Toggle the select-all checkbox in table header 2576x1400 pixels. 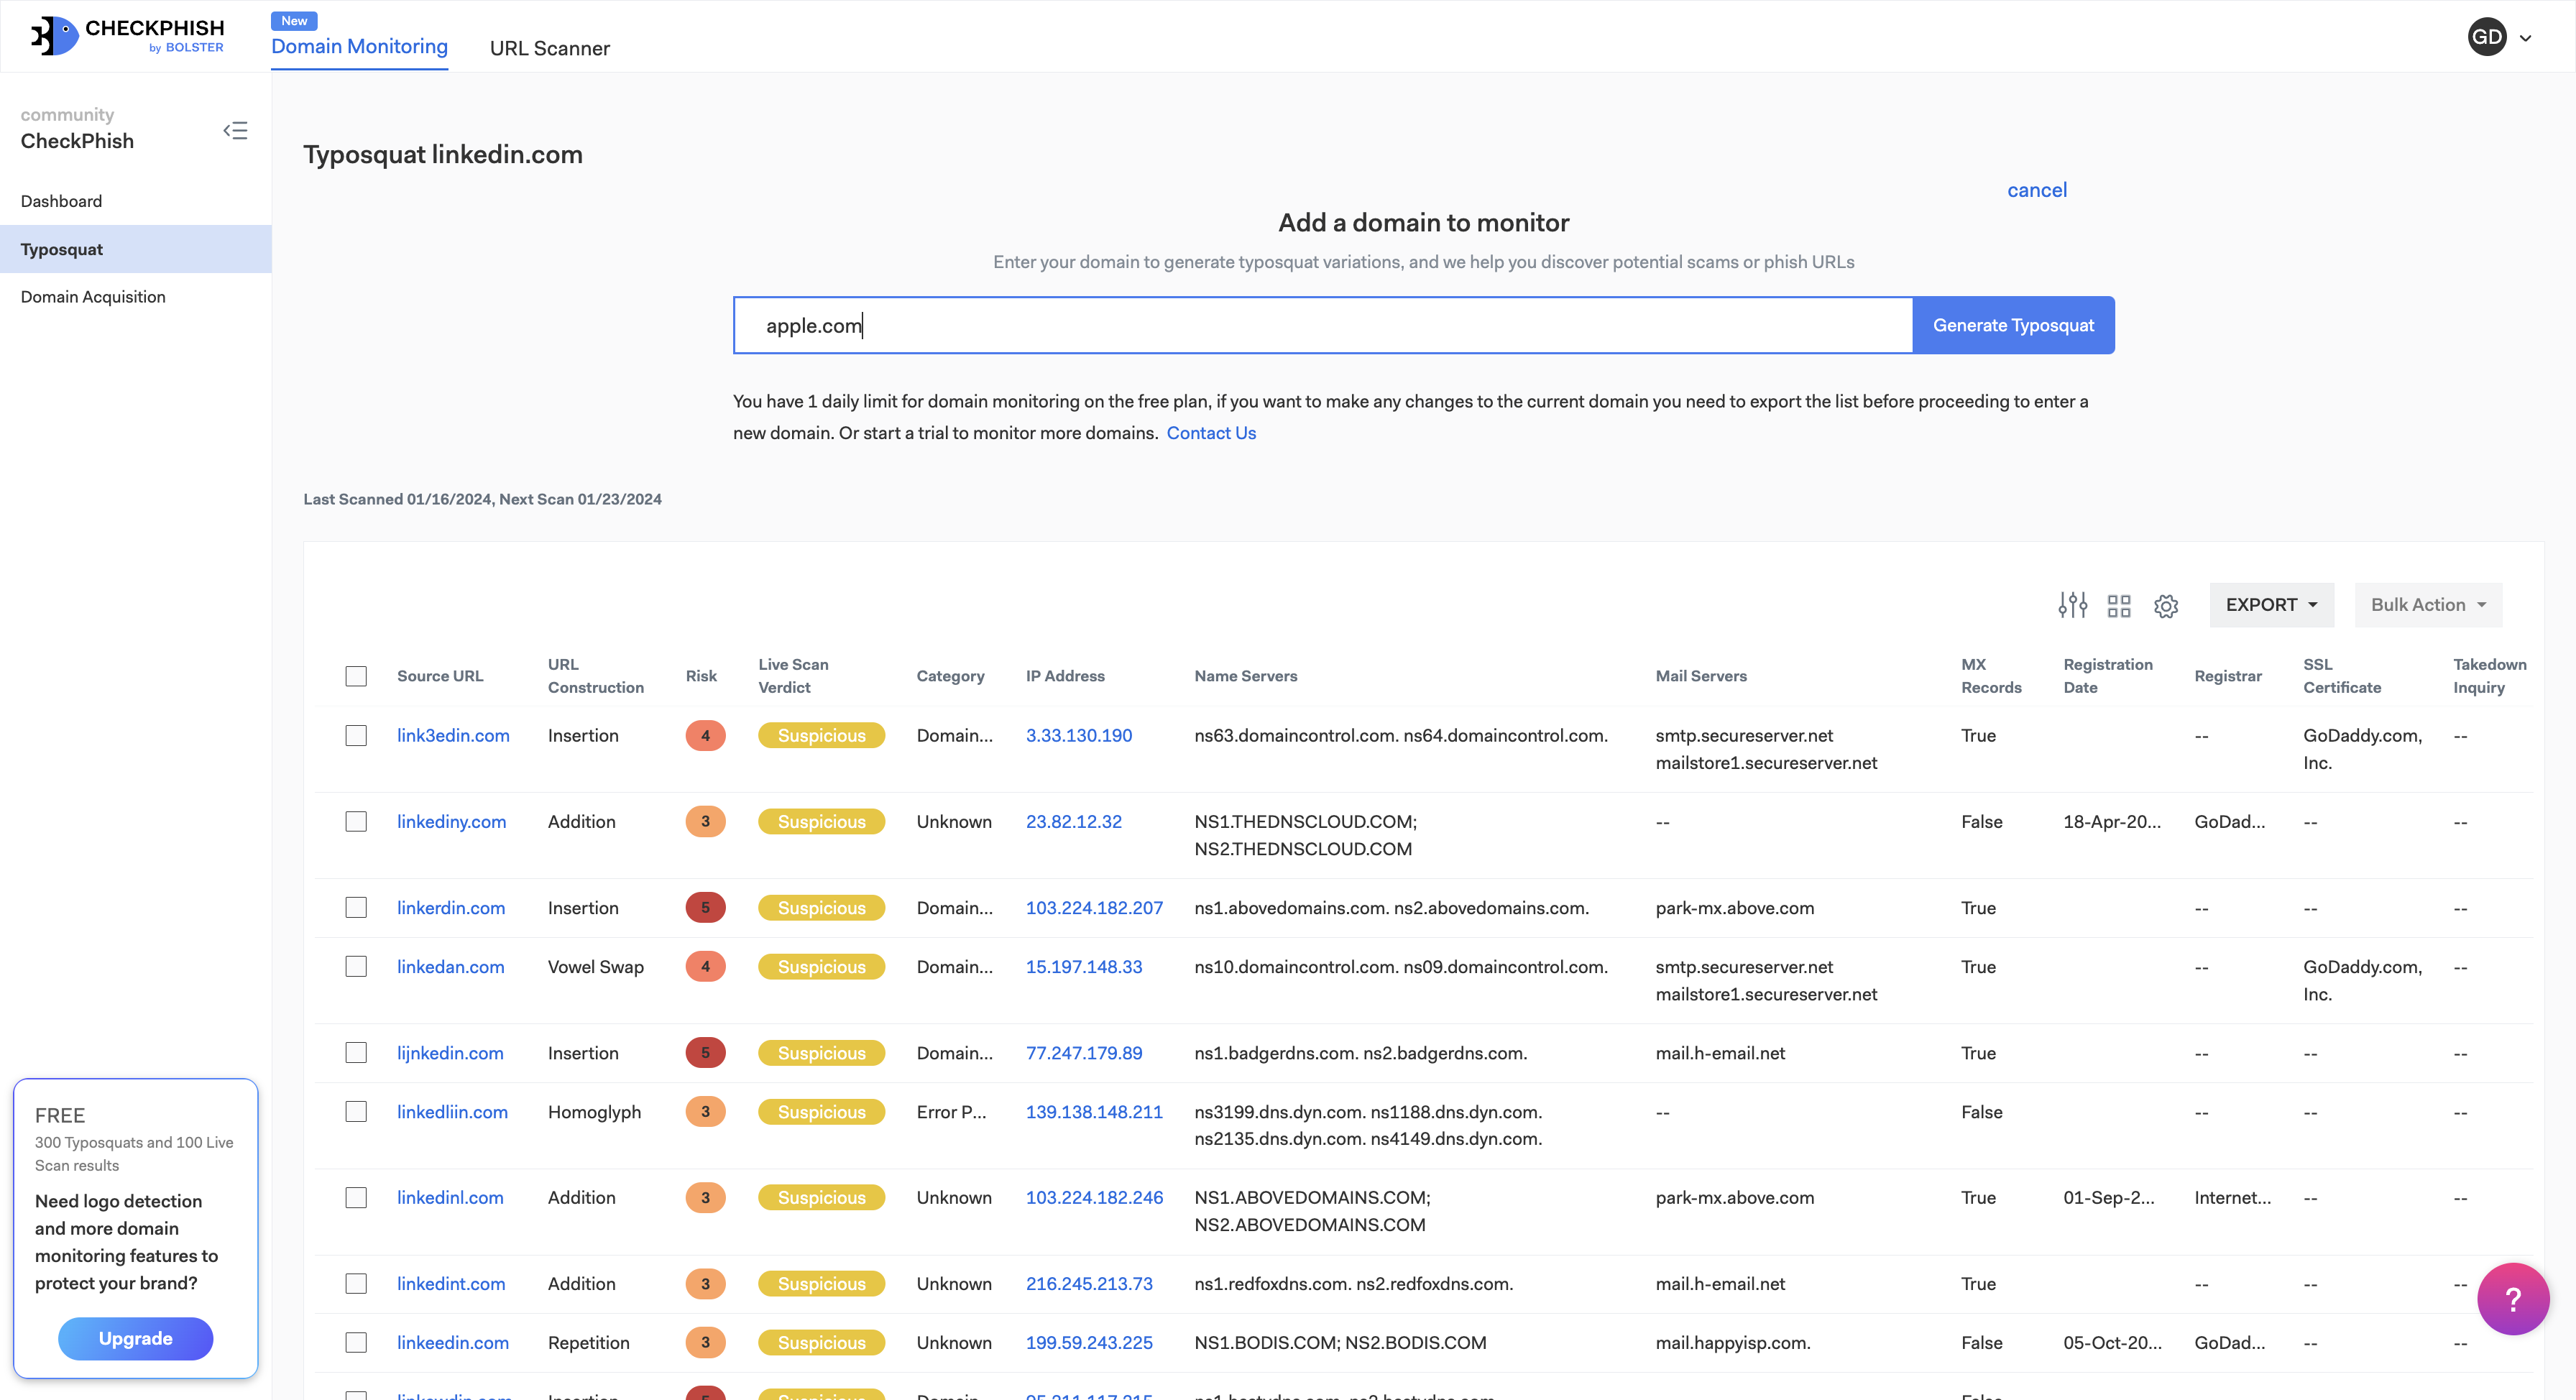(357, 676)
